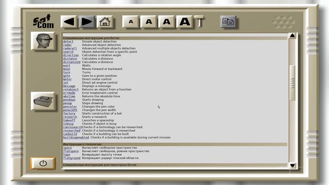Open the programming book help page
This screenshot has height=185, width=329.
tap(43, 101)
